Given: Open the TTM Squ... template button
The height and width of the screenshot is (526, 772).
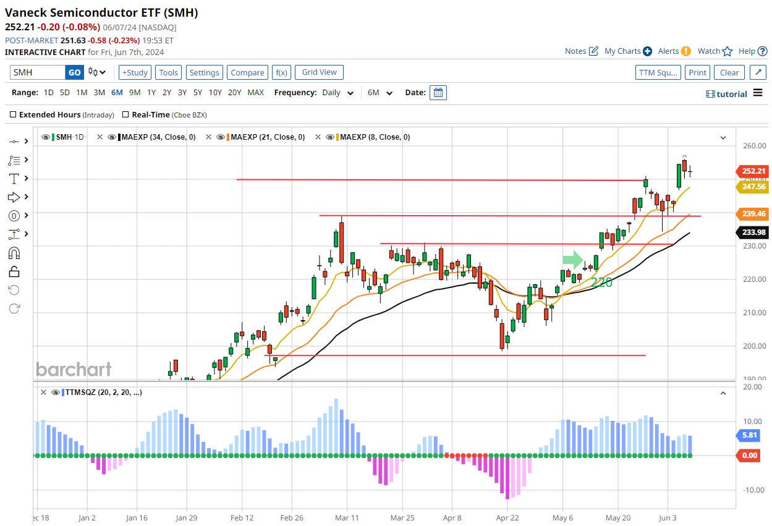Looking at the screenshot, I should click(x=658, y=72).
